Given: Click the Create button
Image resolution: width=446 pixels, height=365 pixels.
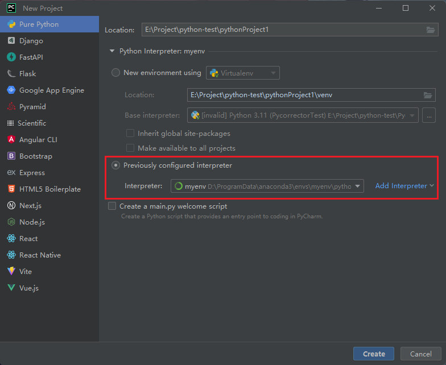Looking at the screenshot, I should 374,354.
